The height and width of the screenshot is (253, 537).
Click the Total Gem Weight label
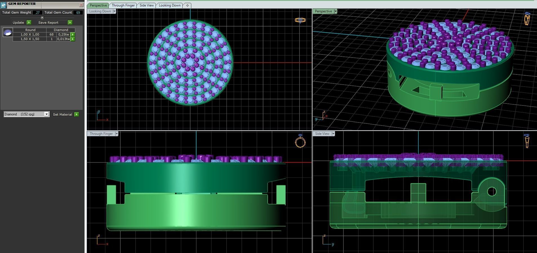pyautogui.click(x=17, y=12)
